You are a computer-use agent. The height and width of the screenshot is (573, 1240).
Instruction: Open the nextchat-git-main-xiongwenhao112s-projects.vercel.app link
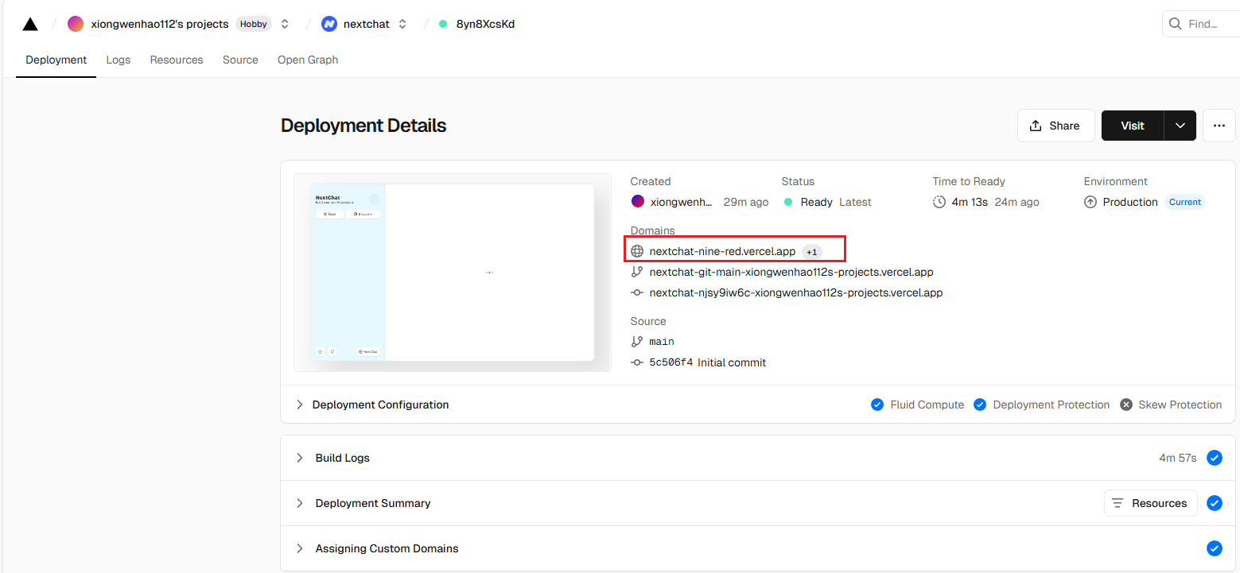click(x=791, y=272)
